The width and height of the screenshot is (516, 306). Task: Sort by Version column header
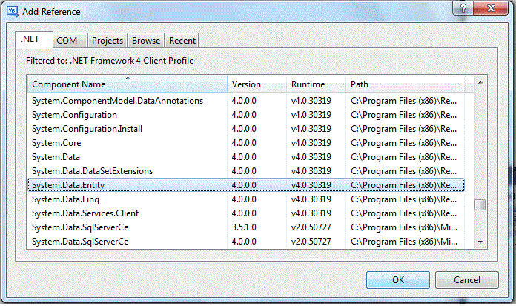pos(257,84)
